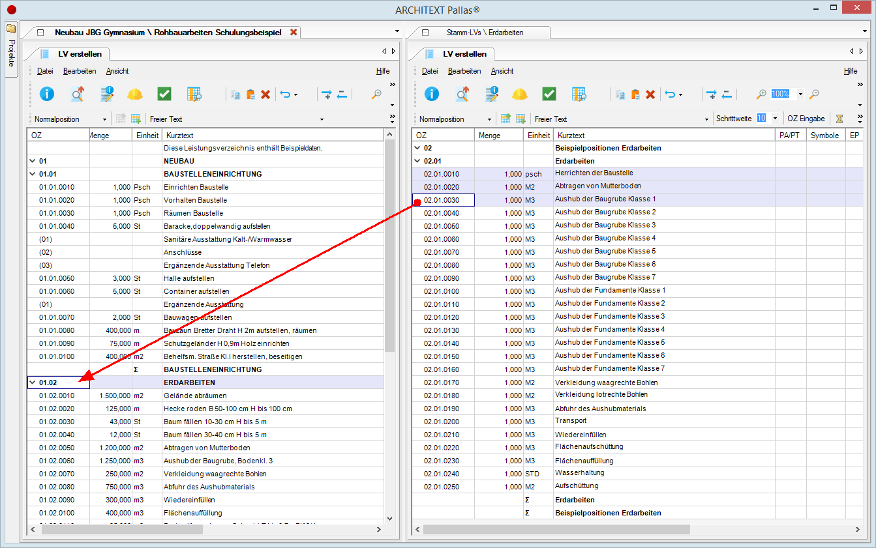The width and height of the screenshot is (876, 548).
Task: Open the Schrittweite value dropdown
Action: [774, 119]
